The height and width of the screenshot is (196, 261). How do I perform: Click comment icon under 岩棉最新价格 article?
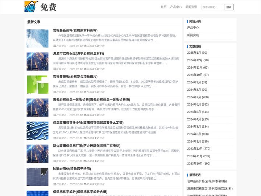[96, 46]
